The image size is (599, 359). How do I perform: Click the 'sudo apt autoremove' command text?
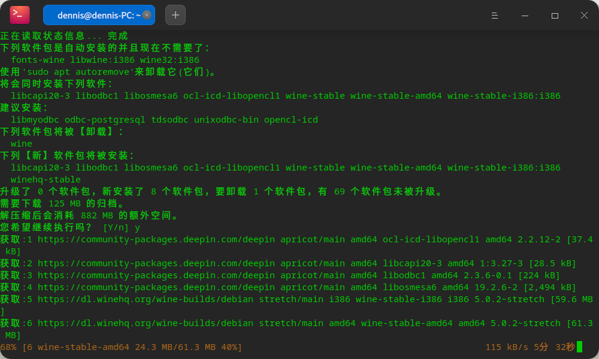78,72
